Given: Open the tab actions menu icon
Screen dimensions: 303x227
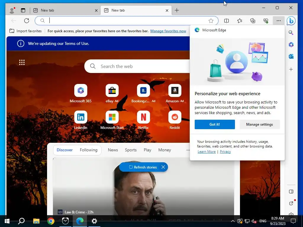Looking at the screenshot, I should click(23, 10).
